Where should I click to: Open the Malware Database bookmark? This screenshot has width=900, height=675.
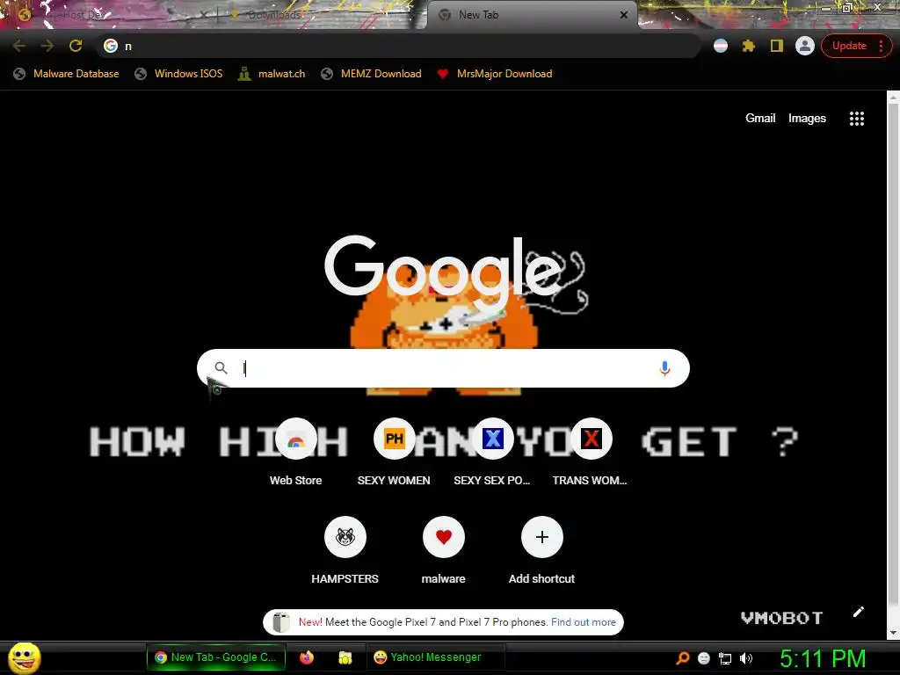click(x=67, y=74)
